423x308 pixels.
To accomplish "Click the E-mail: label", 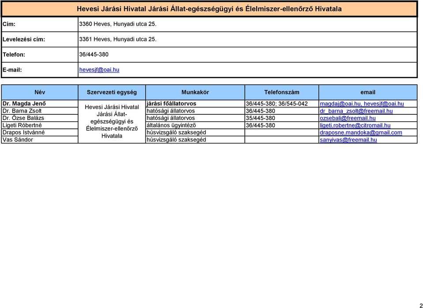I will [12, 70].
